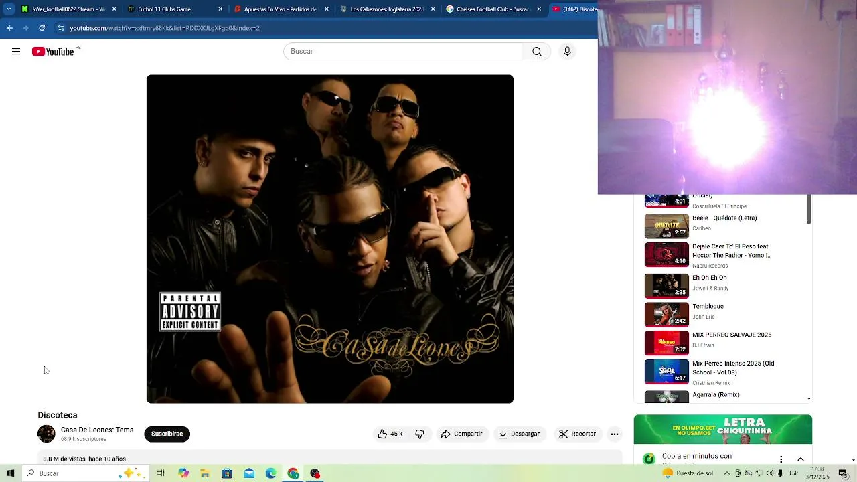This screenshot has width=857, height=482.
Task: Select the (1462) Discoteca YouTube tab
Action: click(574, 9)
